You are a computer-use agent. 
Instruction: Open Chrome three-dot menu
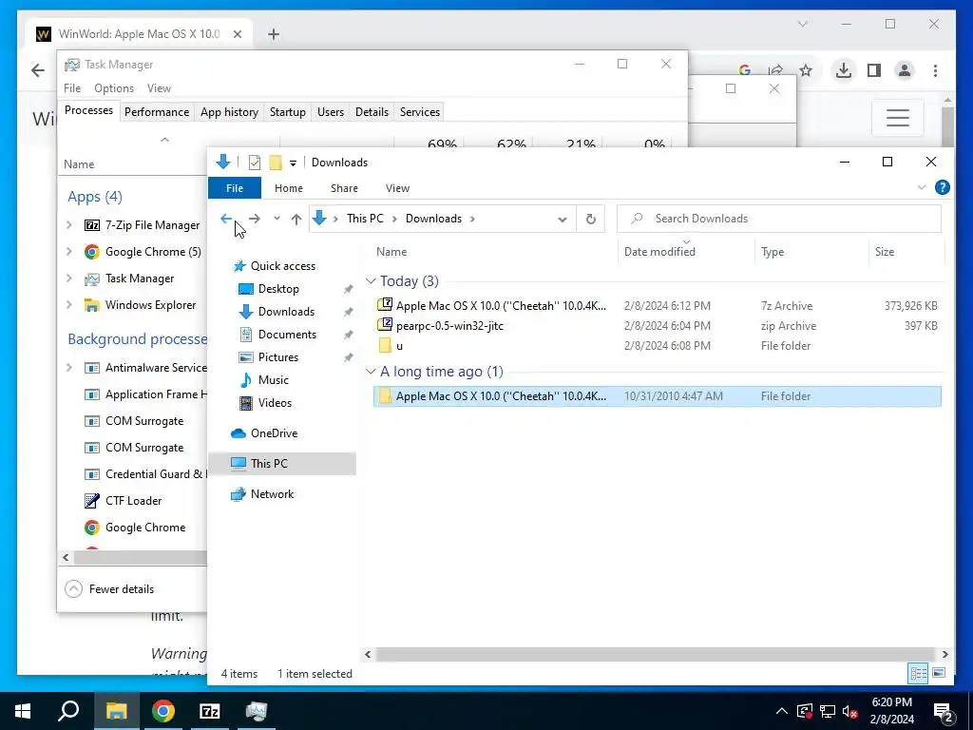pos(935,70)
